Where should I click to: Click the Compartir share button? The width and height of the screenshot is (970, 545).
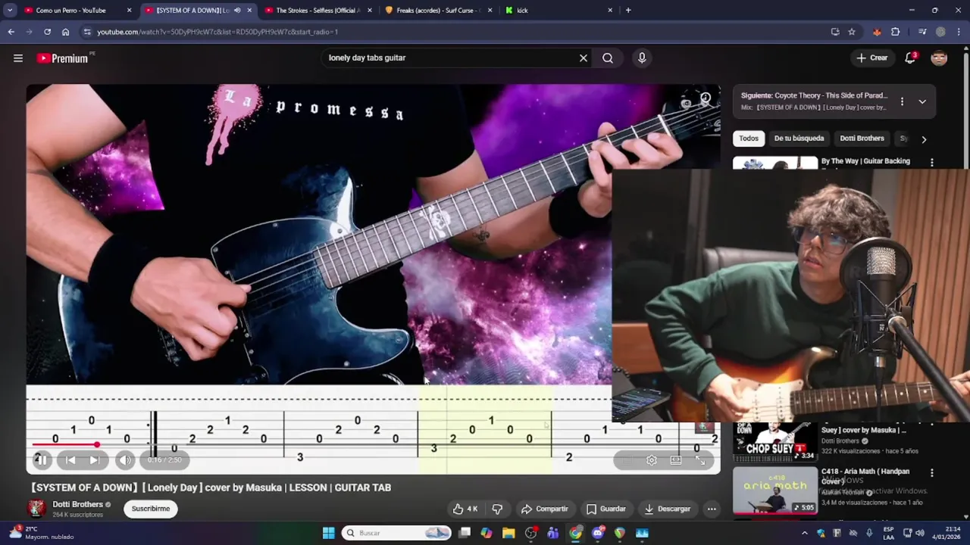544,509
